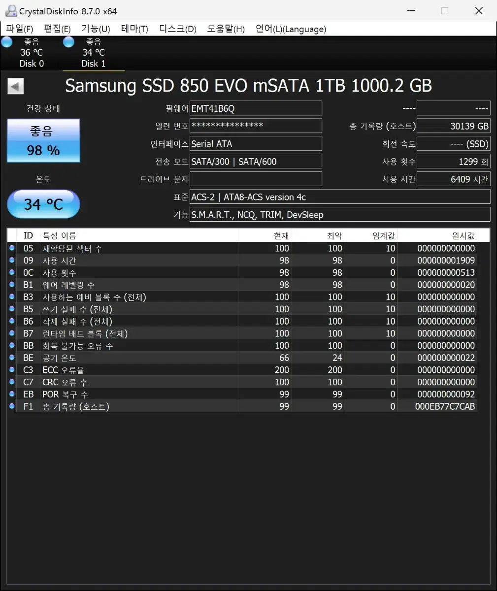Image resolution: width=497 pixels, height=591 pixels.
Task: Click status dot for ID 09 row
Action: tap(12, 260)
